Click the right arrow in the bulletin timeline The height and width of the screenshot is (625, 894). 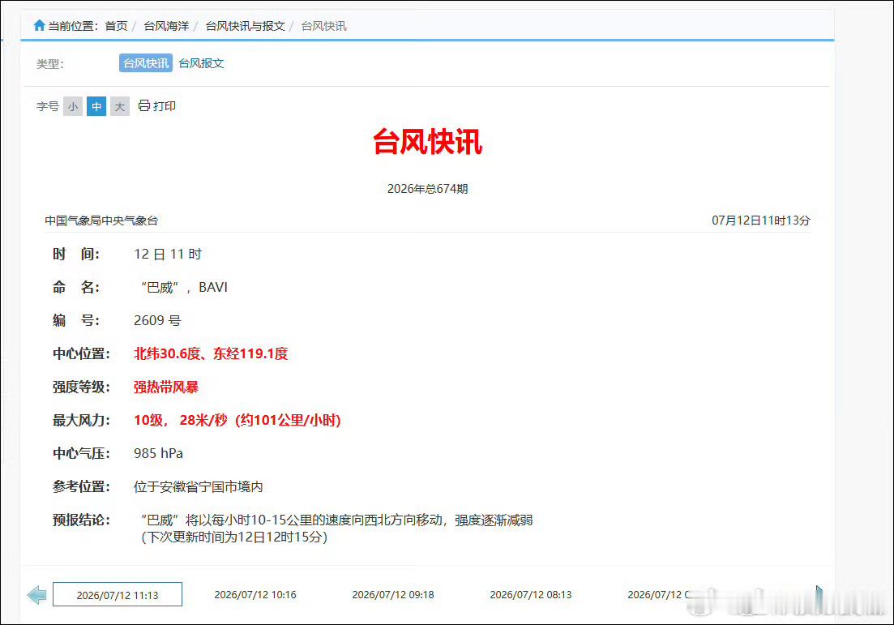coord(819,595)
